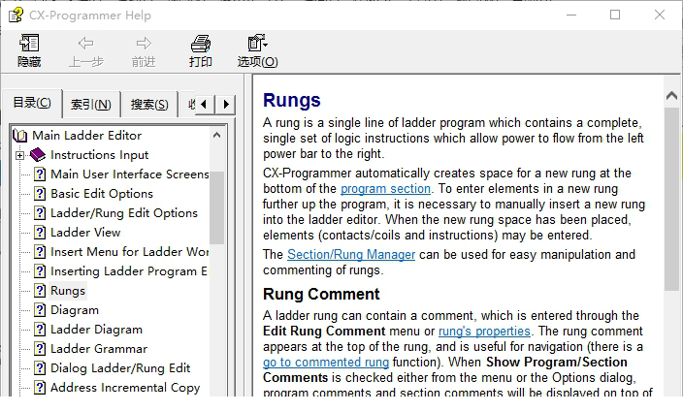Switch to the Index (索引) tab
This screenshot has width=683, height=412.
pyautogui.click(x=91, y=105)
